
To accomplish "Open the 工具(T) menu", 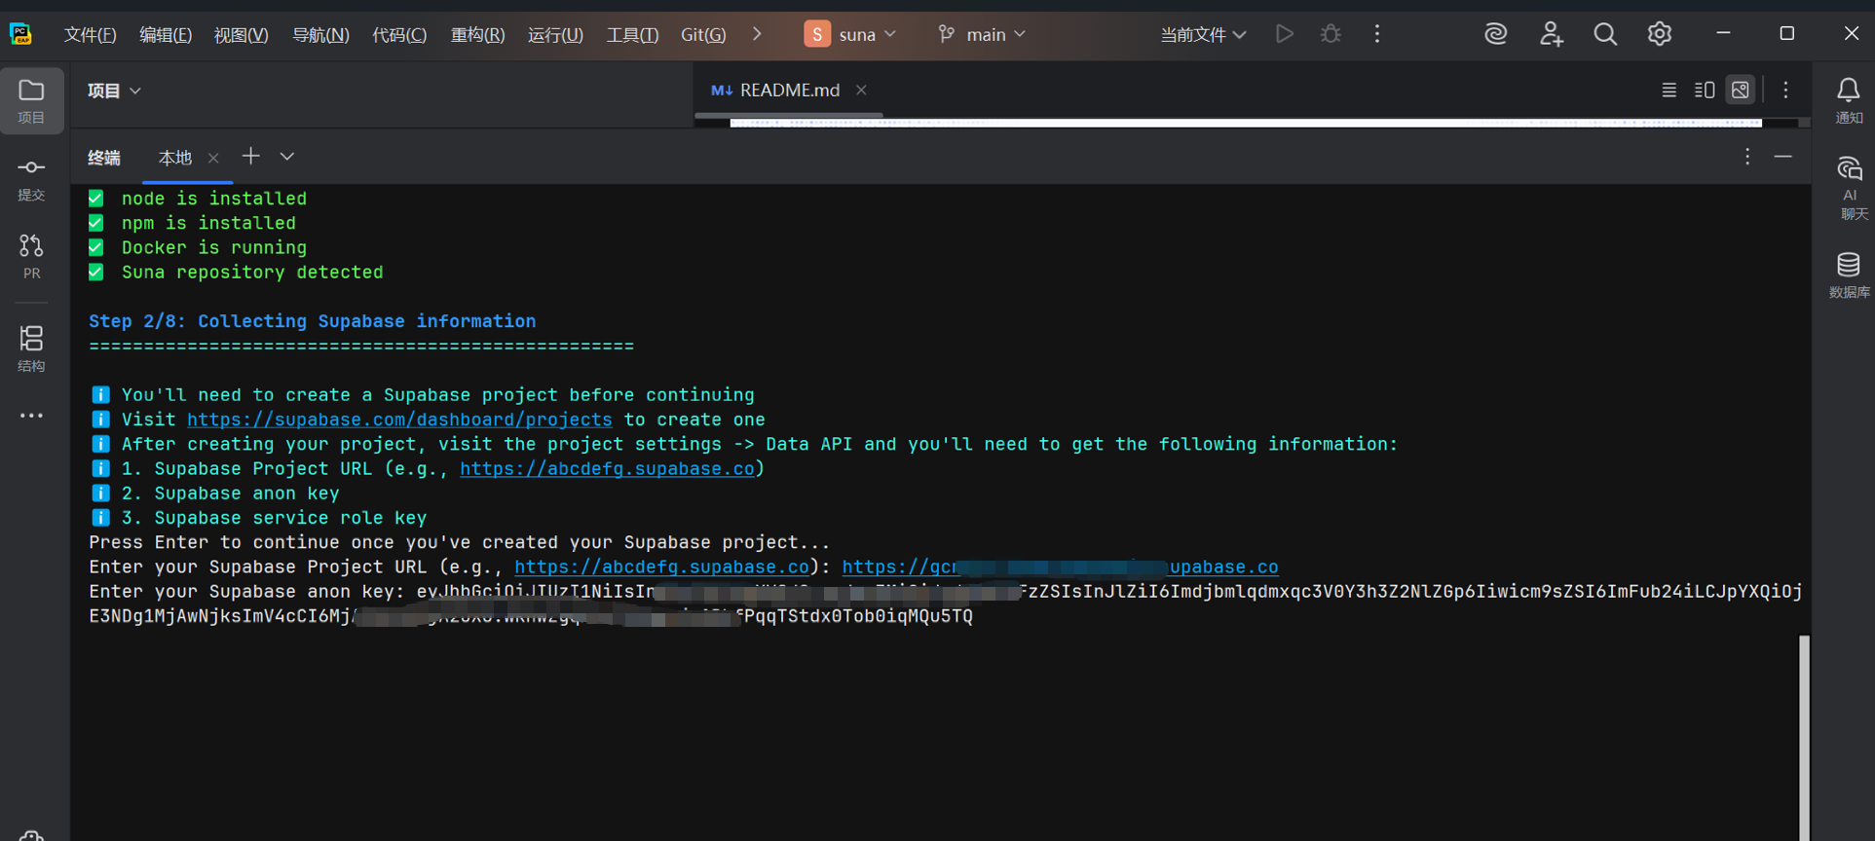I will click(633, 35).
